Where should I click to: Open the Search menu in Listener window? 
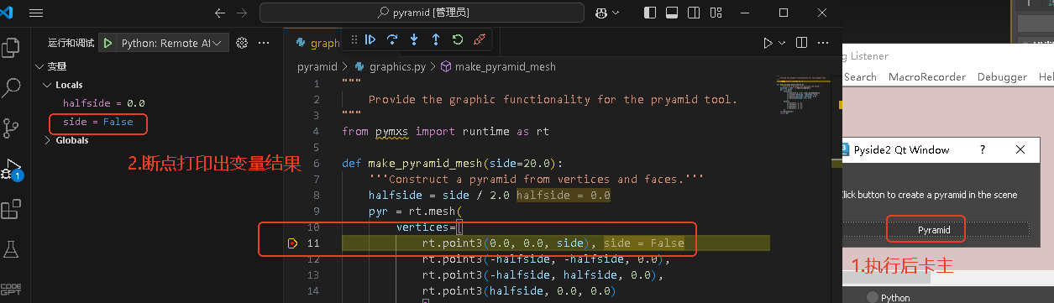(x=860, y=76)
